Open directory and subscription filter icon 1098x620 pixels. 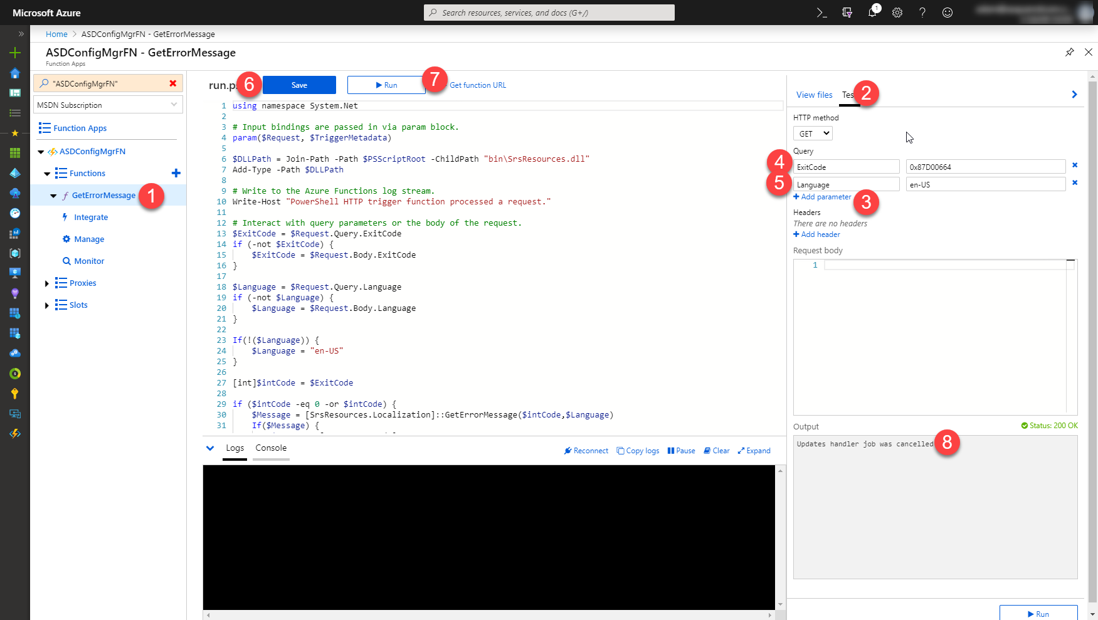pyautogui.click(x=847, y=13)
